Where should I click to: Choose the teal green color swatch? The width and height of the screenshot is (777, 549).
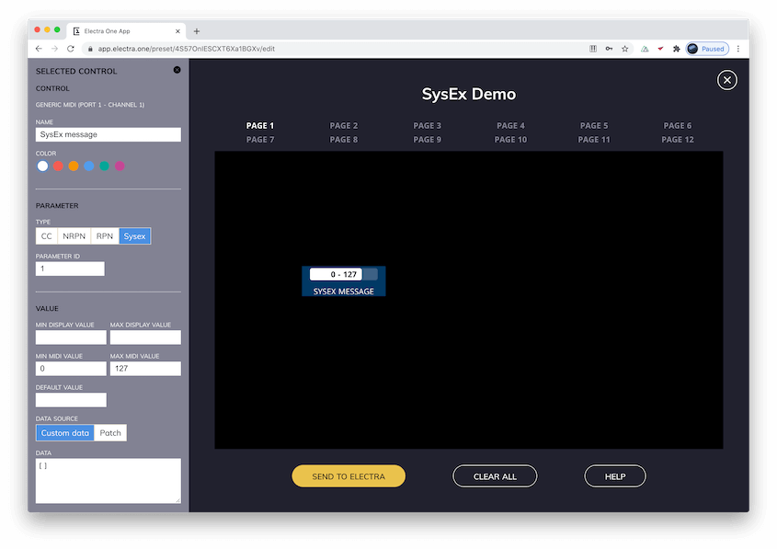(104, 166)
